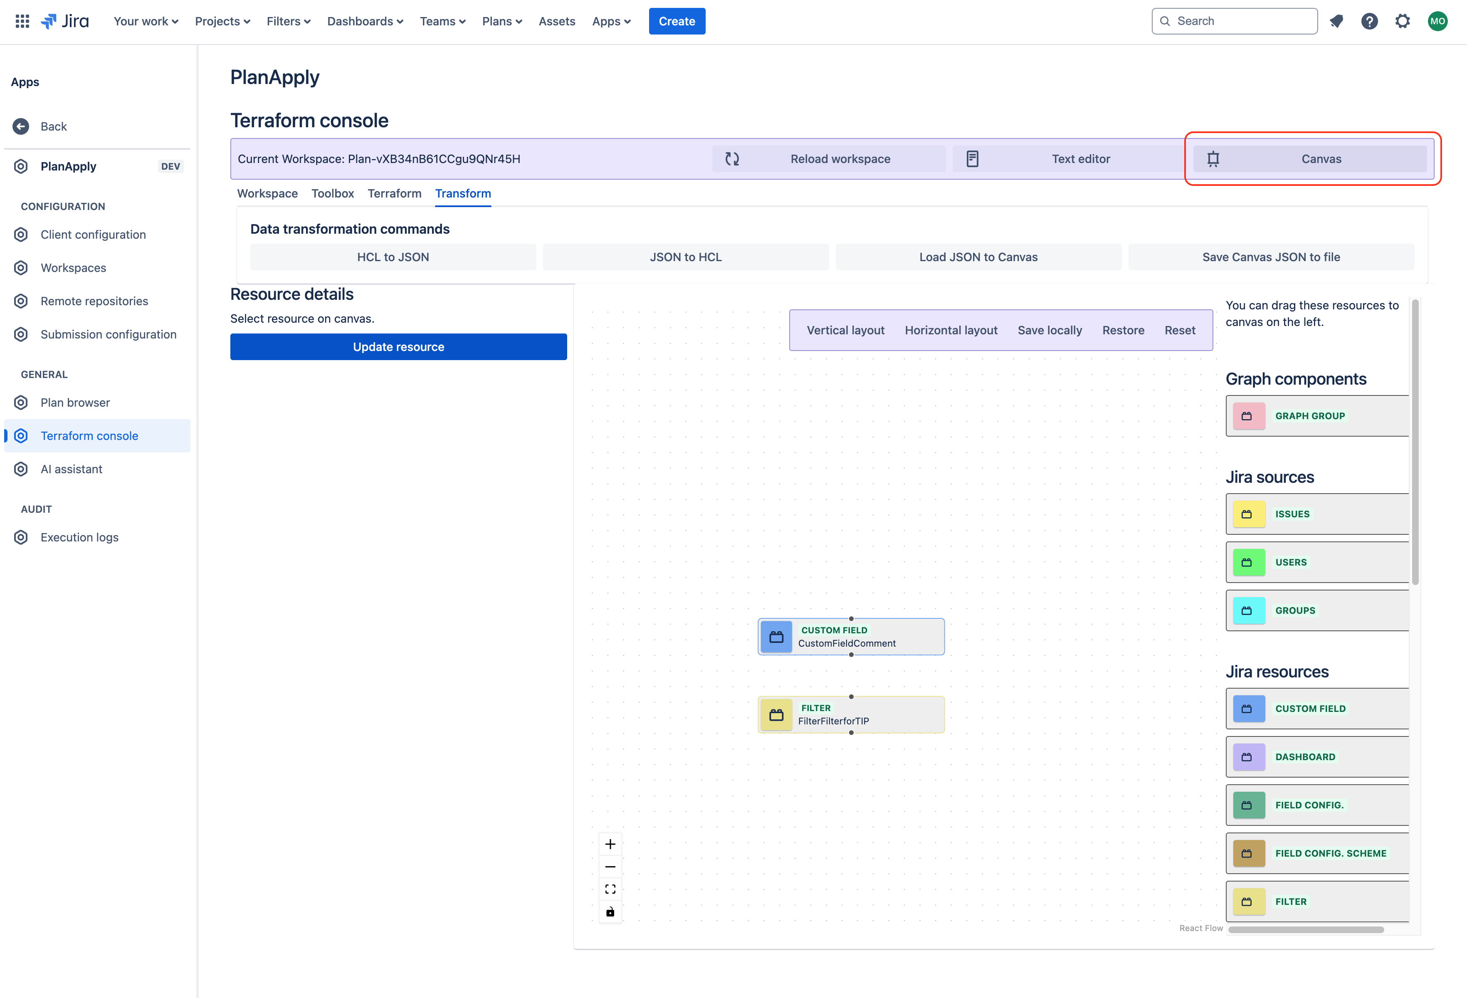Open the notifications bell icon

click(1336, 21)
